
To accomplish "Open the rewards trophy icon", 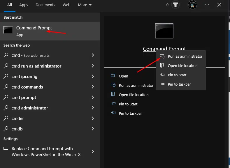I will pos(175,5).
